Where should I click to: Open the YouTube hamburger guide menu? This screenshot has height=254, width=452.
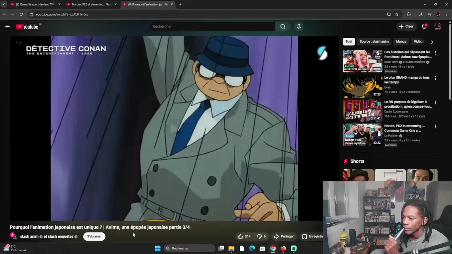pyautogui.click(x=7, y=26)
